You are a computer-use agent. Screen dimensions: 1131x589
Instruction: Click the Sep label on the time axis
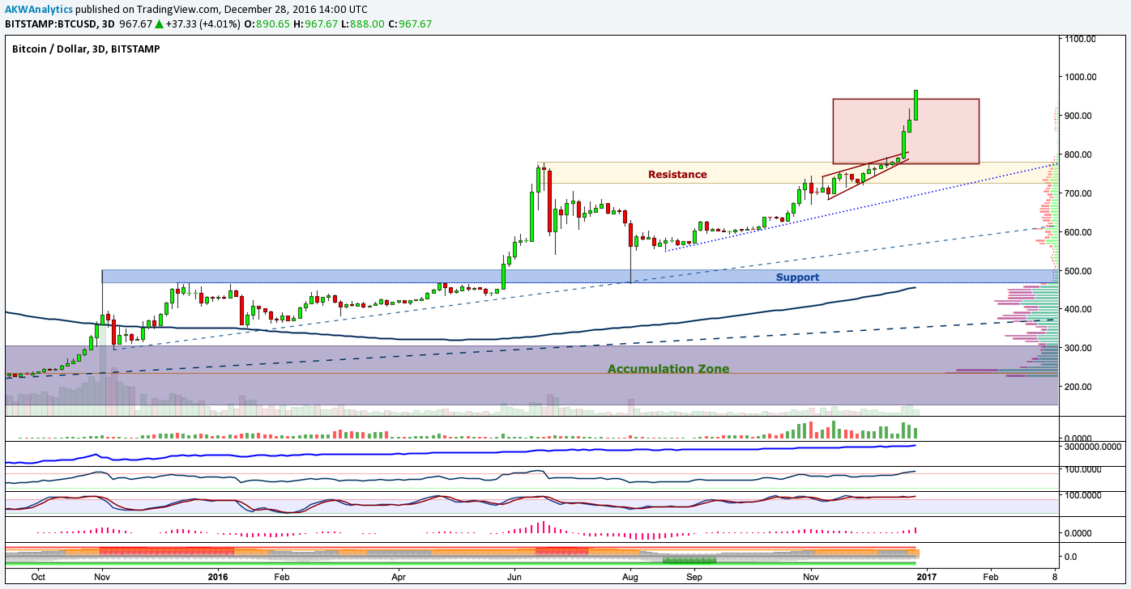pos(694,578)
